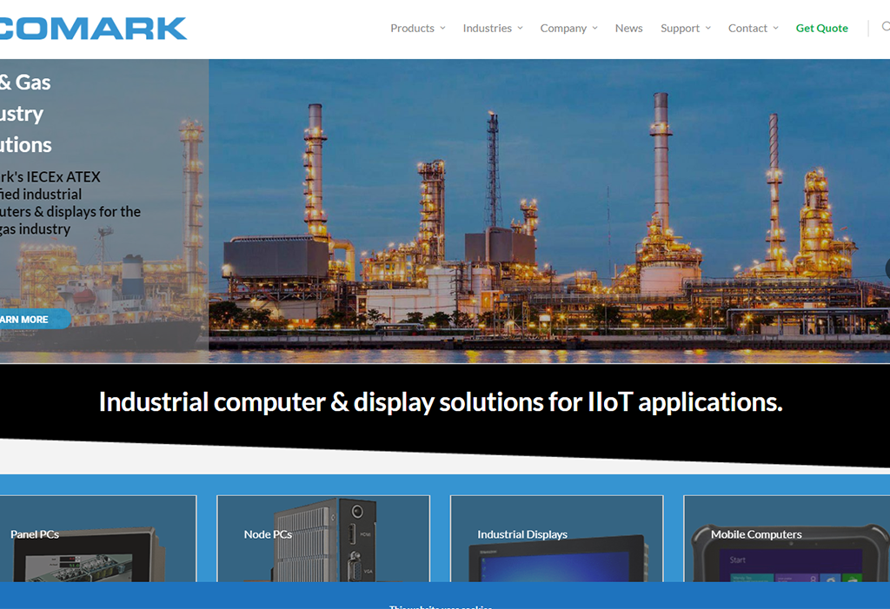This screenshot has width=890, height=609.
Task: Click the refinery hero banner image
Action: (548, 209)
